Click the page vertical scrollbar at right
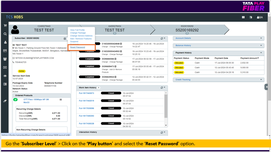Image resolution: width=271 pixels, height=152 pixels. [x=269, y=58]
